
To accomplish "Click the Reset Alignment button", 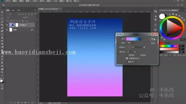I will [x=131, y=62].
